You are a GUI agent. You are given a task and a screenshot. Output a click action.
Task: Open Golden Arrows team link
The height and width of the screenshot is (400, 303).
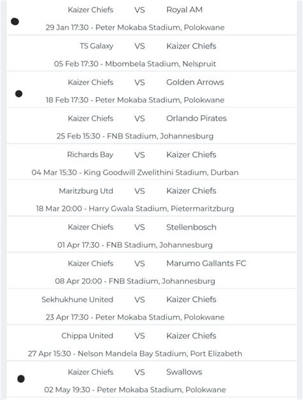[195, 82]
